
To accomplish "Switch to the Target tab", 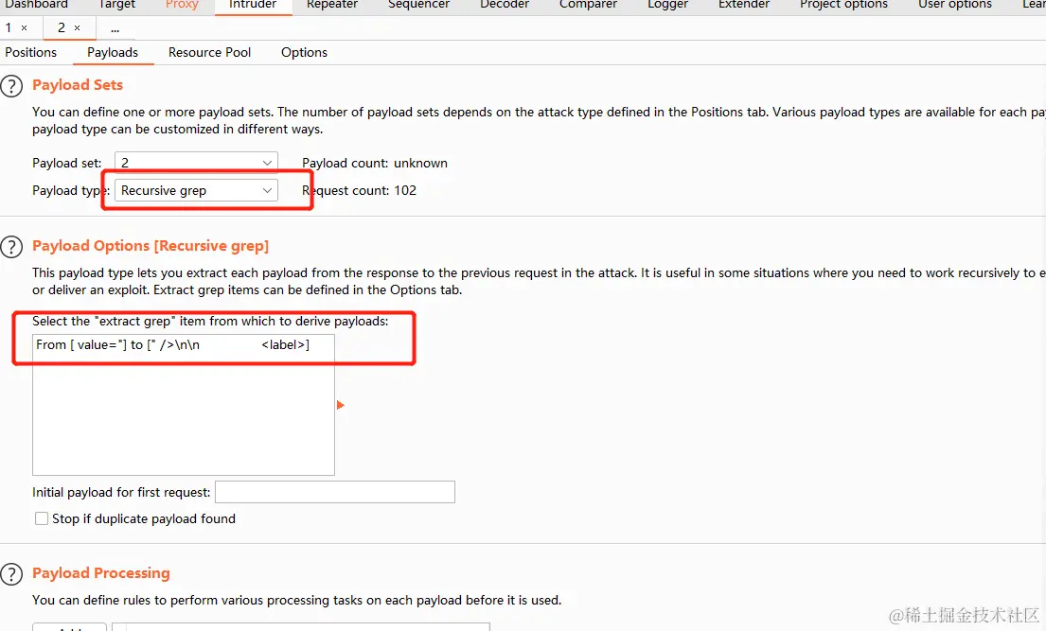I will [x=116, y=5].
